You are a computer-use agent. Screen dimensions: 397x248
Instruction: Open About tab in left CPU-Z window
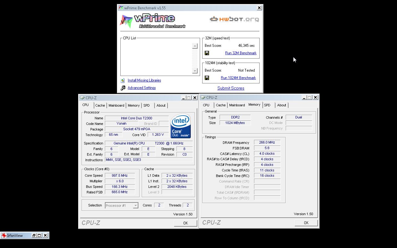pos(161,105)
